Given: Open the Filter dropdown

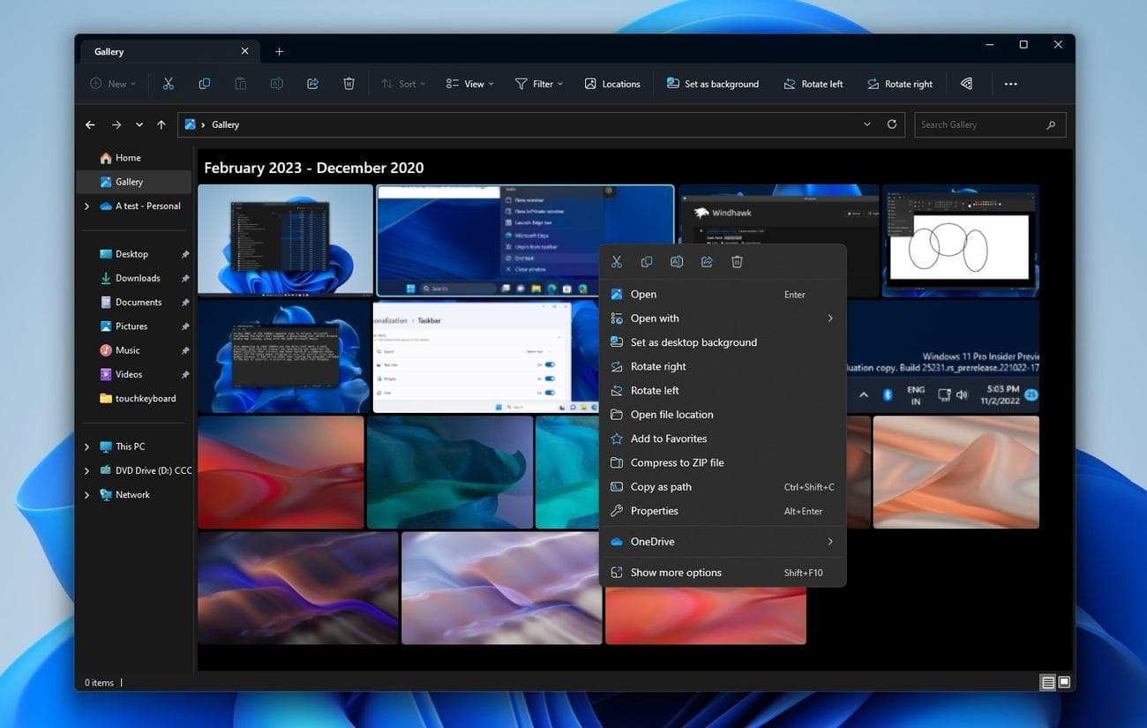Looking at the screenshot, I should tap(539, 83).
